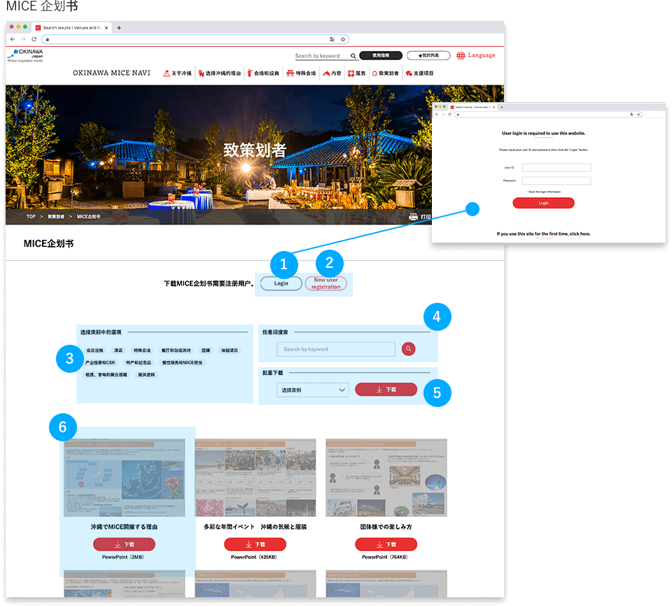Open a new tab in the main browser
The height and width of the screenshot is (607, 672).
click(x=119, y=27)
